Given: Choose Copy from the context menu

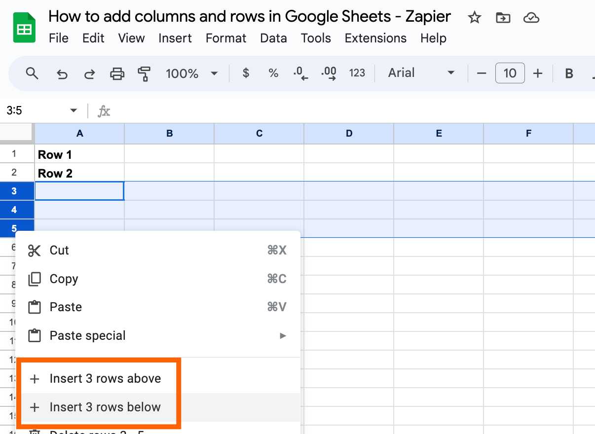Looking at the screenshot, I should (x=158, y=279).
